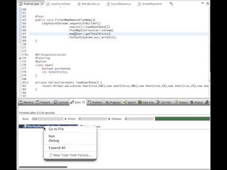Click the 'boolean purchased;' field line
The height and width of the screenshot is (170, 227).
point(56,68)
